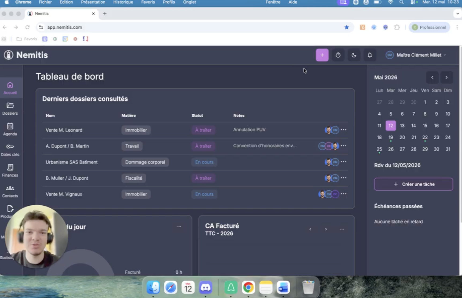Select May 25 in the calendar

point(379,149)
